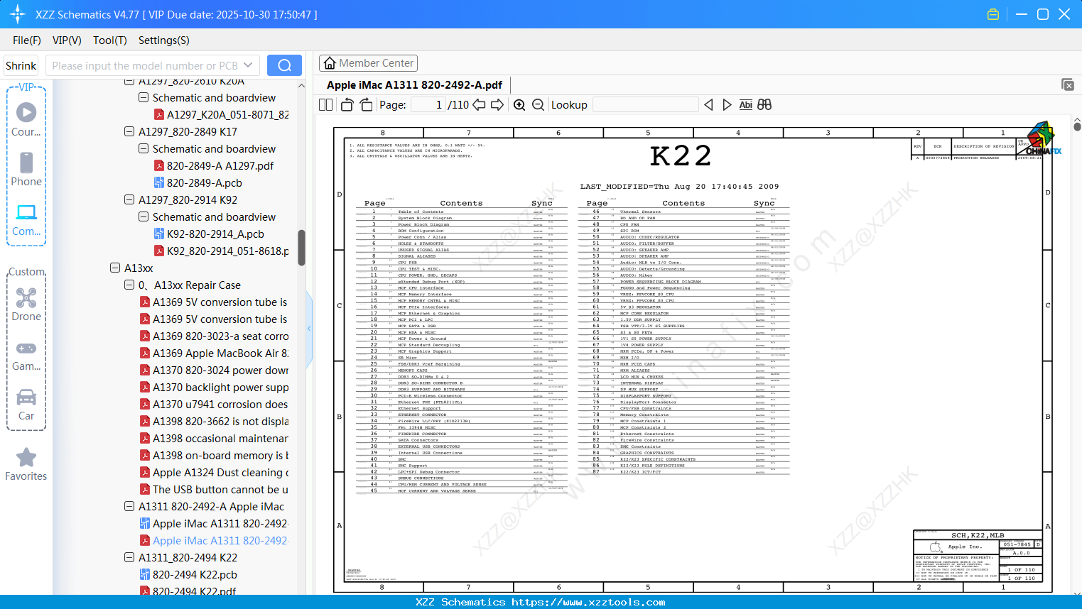Image resolution: width=1082 pixels, height=609 pixels.
Task: Collapse the A1297_820-2914 K92 node
Action: tap(129, 199)
